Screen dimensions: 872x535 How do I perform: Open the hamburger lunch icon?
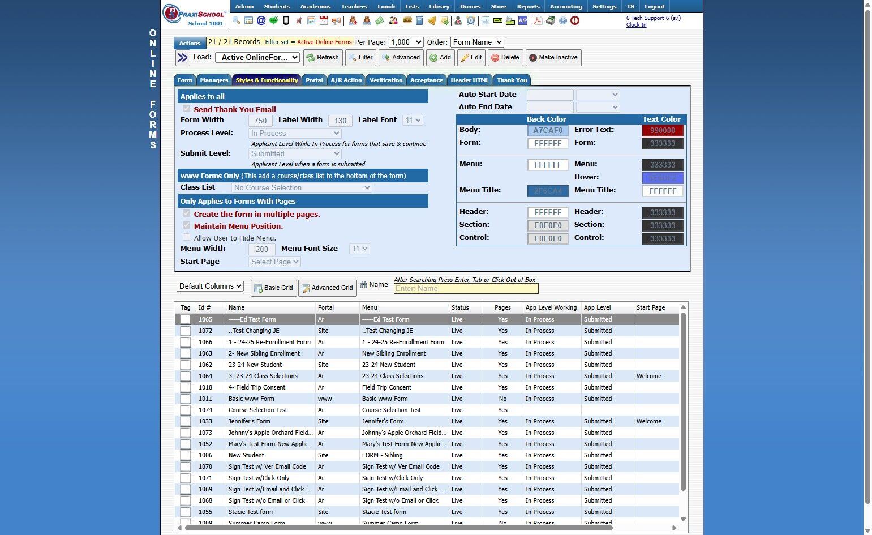coord(407,21)
